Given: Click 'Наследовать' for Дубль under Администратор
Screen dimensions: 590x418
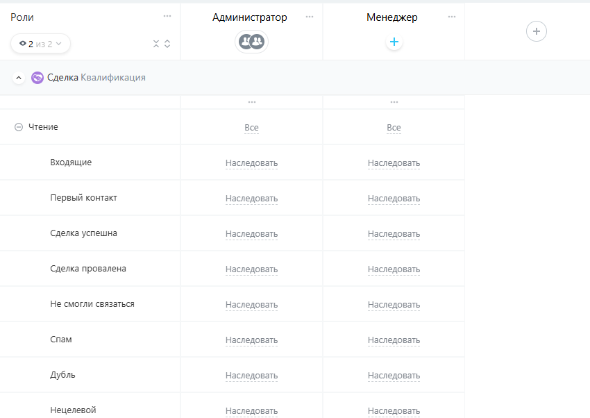Looking at the screenshot, I should click(x=251, y=376).
